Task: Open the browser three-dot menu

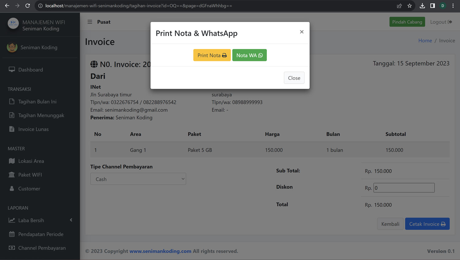Action: pos(453,6)
